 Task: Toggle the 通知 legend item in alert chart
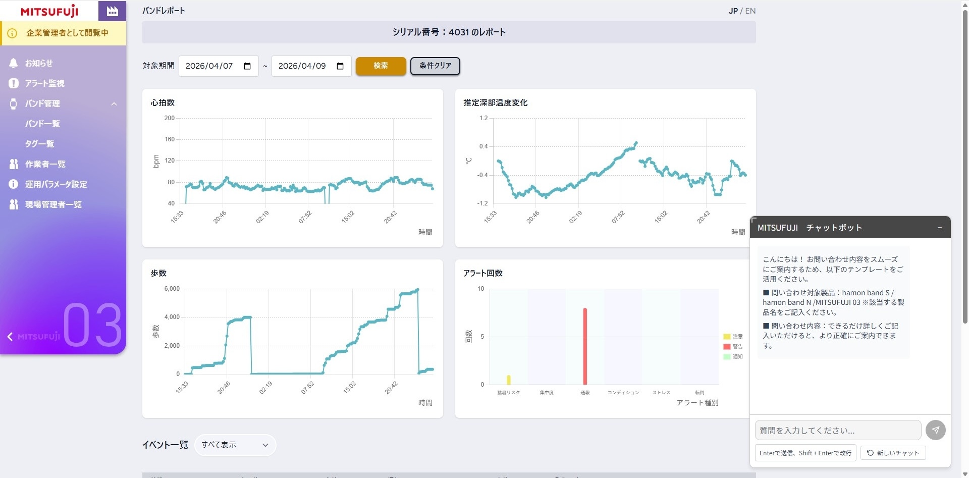[x=732, y=356]
